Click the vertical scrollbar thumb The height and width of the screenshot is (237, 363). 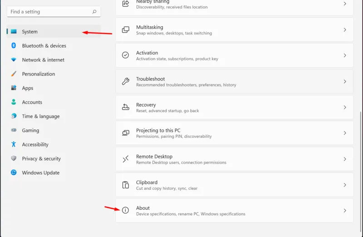tap(361, 171)
